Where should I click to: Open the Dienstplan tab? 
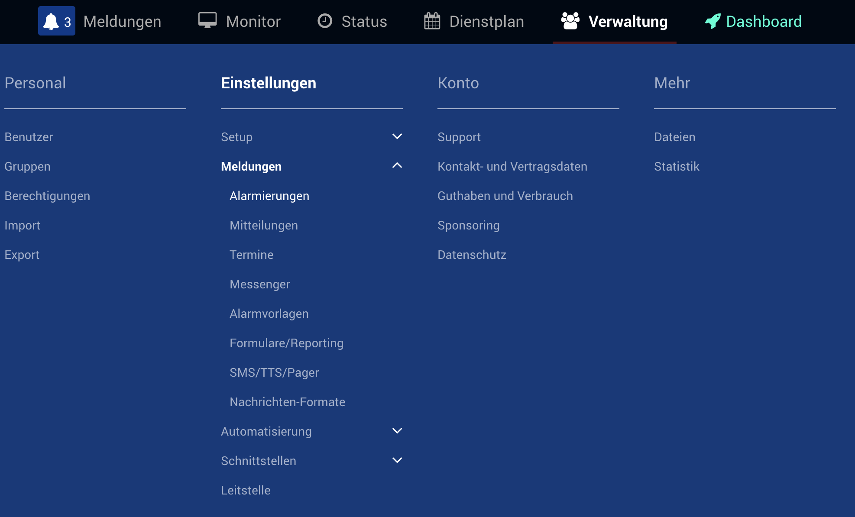(486, 21)
